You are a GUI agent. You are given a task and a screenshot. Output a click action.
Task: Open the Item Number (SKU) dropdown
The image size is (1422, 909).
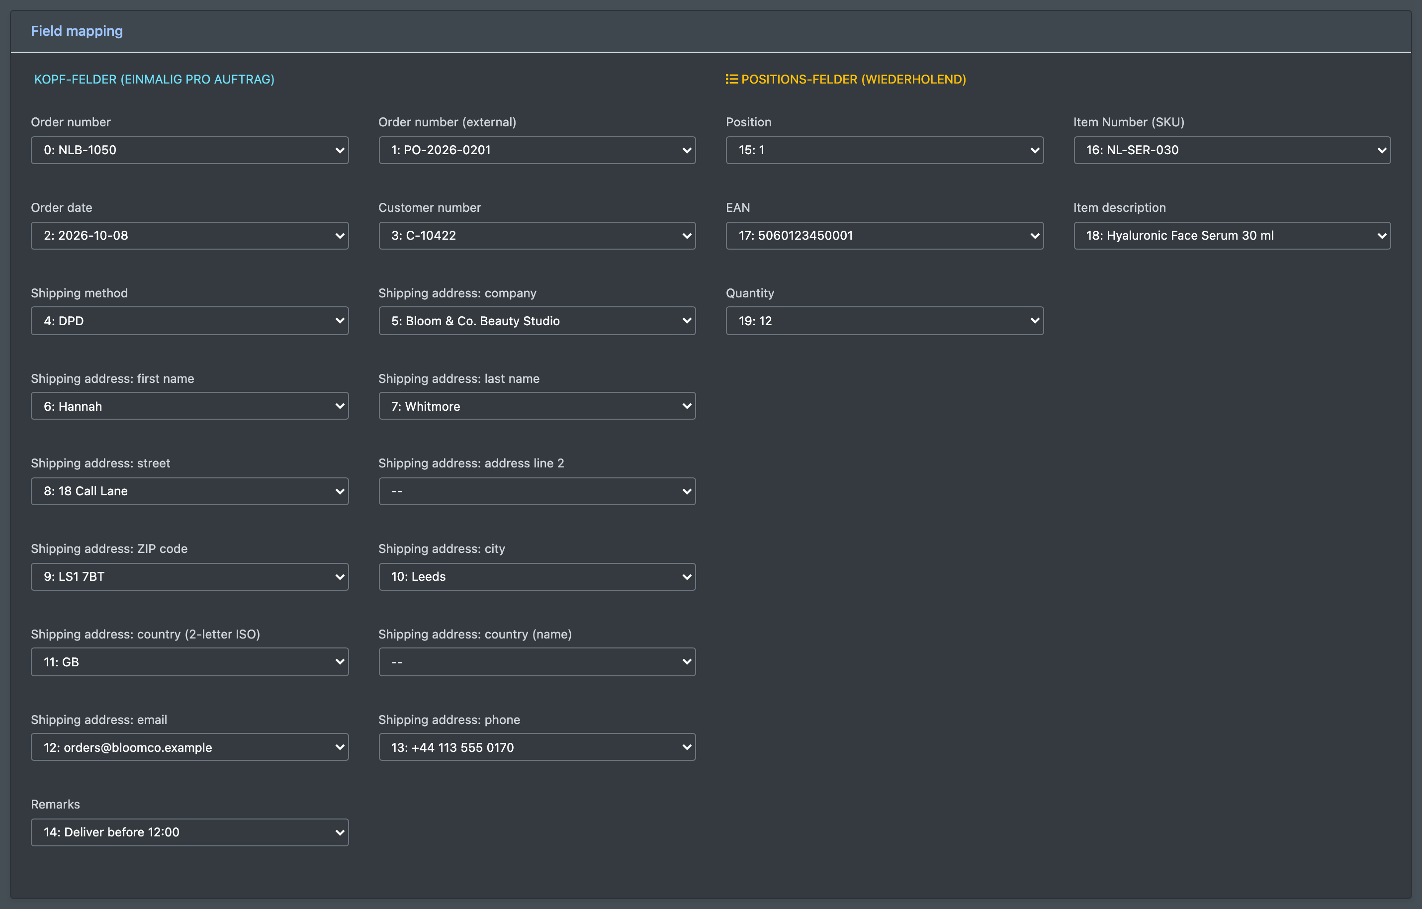(x=1232, y=150)
